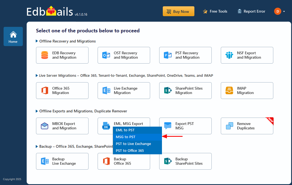Click the Live Exchange Migration icon
The image size is (292, 185).
pyautogui.click(x=106, y=90)
